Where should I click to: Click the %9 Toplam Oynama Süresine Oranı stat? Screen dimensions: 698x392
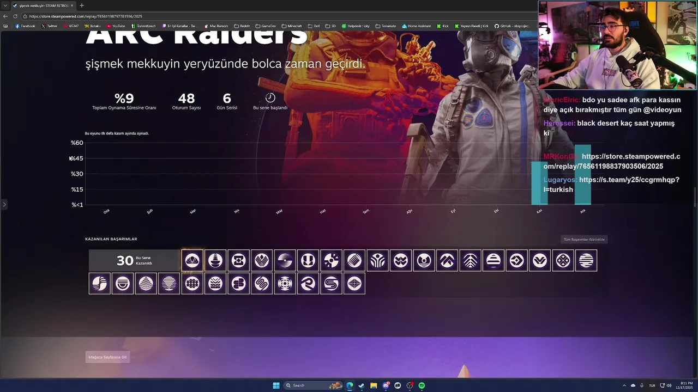click(124, 101)
